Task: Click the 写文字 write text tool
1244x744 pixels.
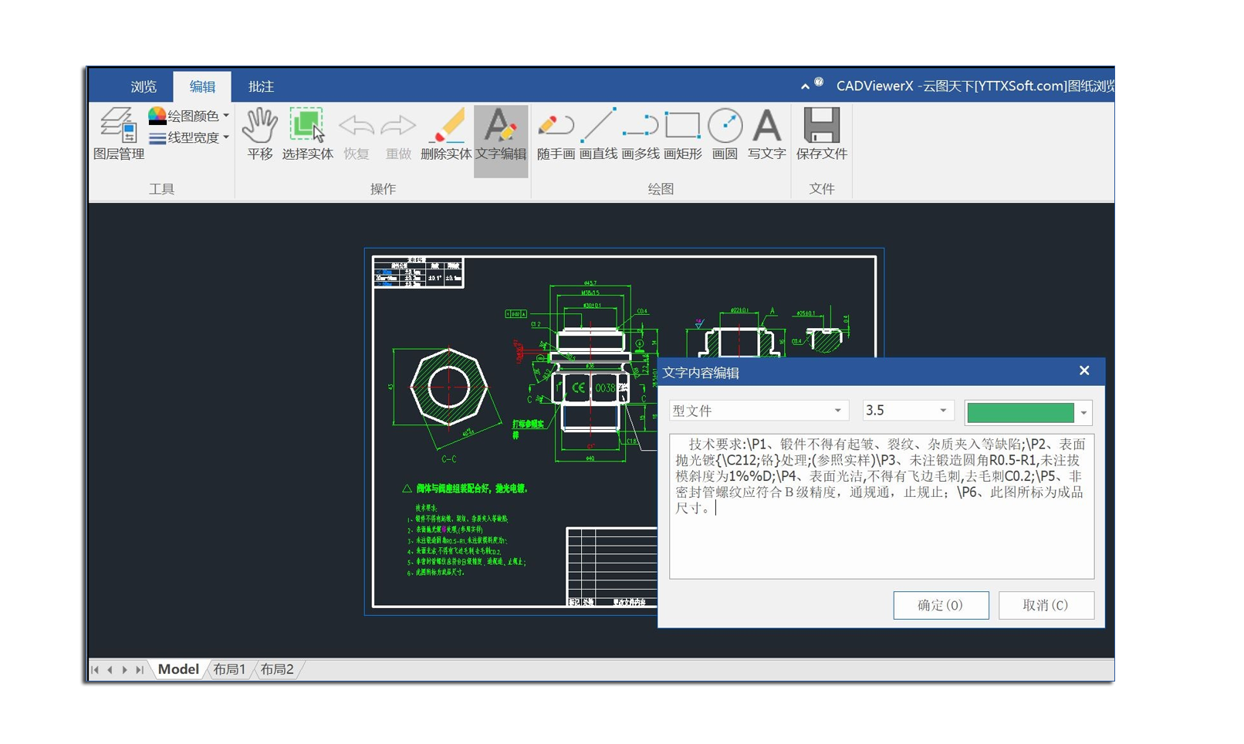Action: (x=766, y=137)
